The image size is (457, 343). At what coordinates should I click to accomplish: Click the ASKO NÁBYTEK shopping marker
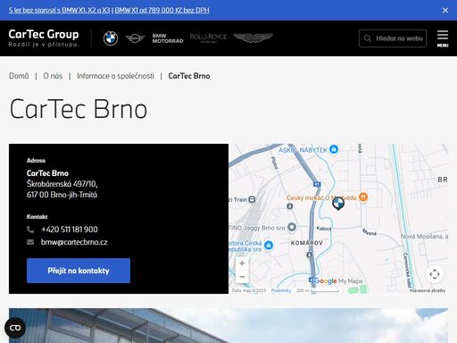(x=334, y=149)
